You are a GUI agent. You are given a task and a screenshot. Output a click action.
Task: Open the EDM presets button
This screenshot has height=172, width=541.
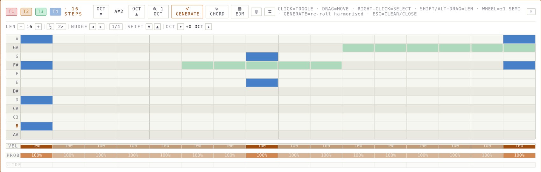[x=240, y=11]
